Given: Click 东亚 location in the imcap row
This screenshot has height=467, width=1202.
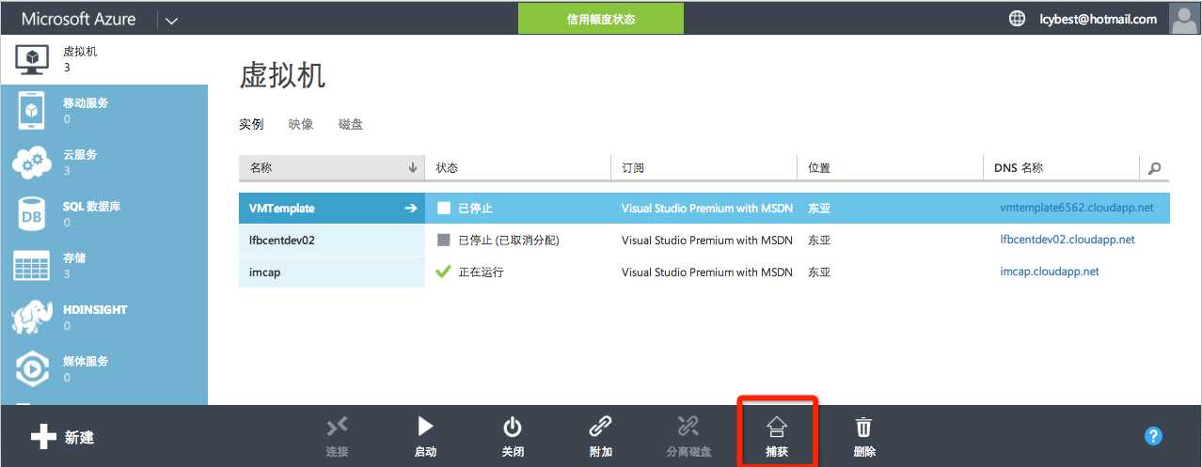Looking at the screenshot, I should pos(819,272).
